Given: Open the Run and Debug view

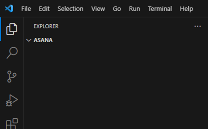Looking at the screenshot, I should tap(12, 101).
